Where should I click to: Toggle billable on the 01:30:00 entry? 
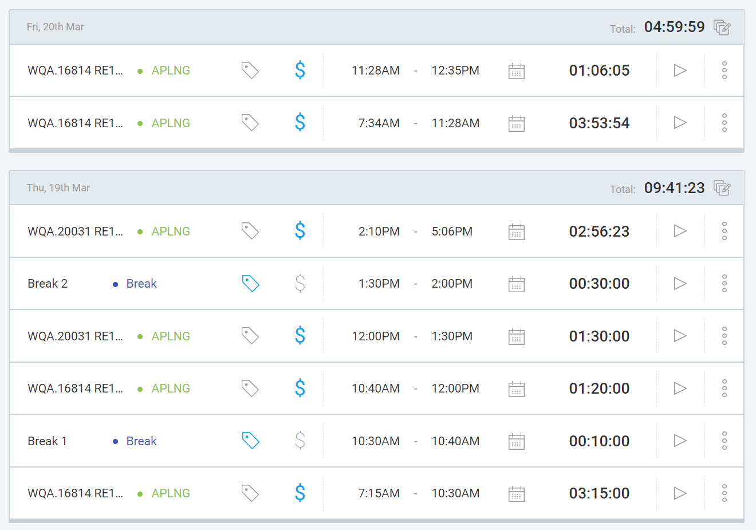tap(300, 336)
